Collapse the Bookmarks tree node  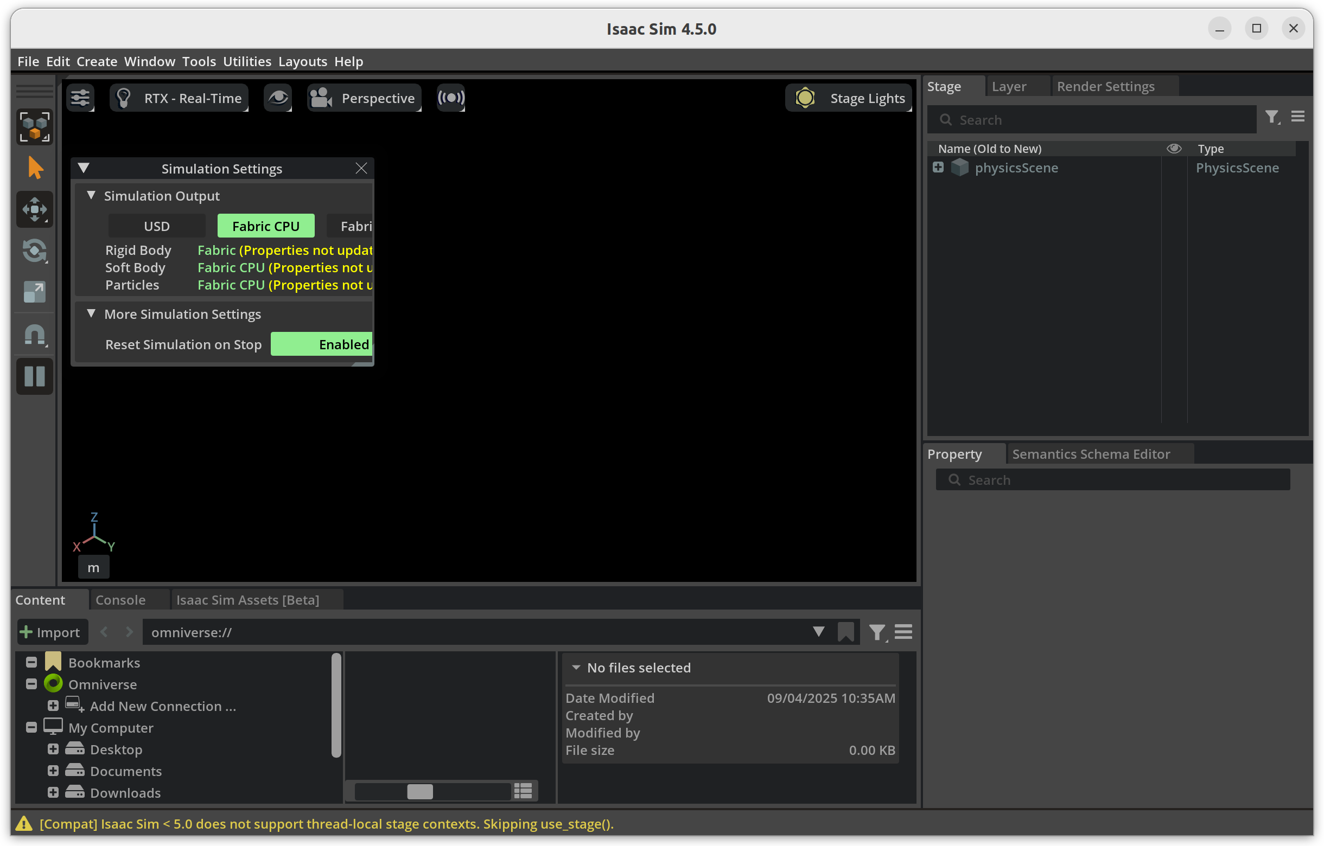[x=31, y=663]
